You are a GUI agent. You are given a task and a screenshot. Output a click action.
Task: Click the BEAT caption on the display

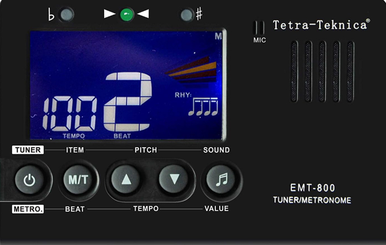point(122,136)
